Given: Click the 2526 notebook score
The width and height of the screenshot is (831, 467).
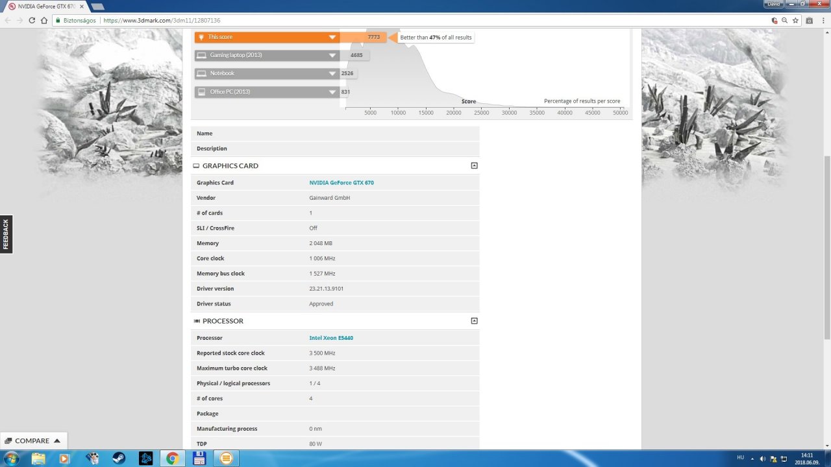Looking at the screenshot, I should pos(347,73).
